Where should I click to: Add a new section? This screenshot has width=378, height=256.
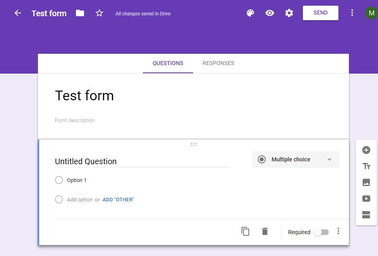coord(366,215)
